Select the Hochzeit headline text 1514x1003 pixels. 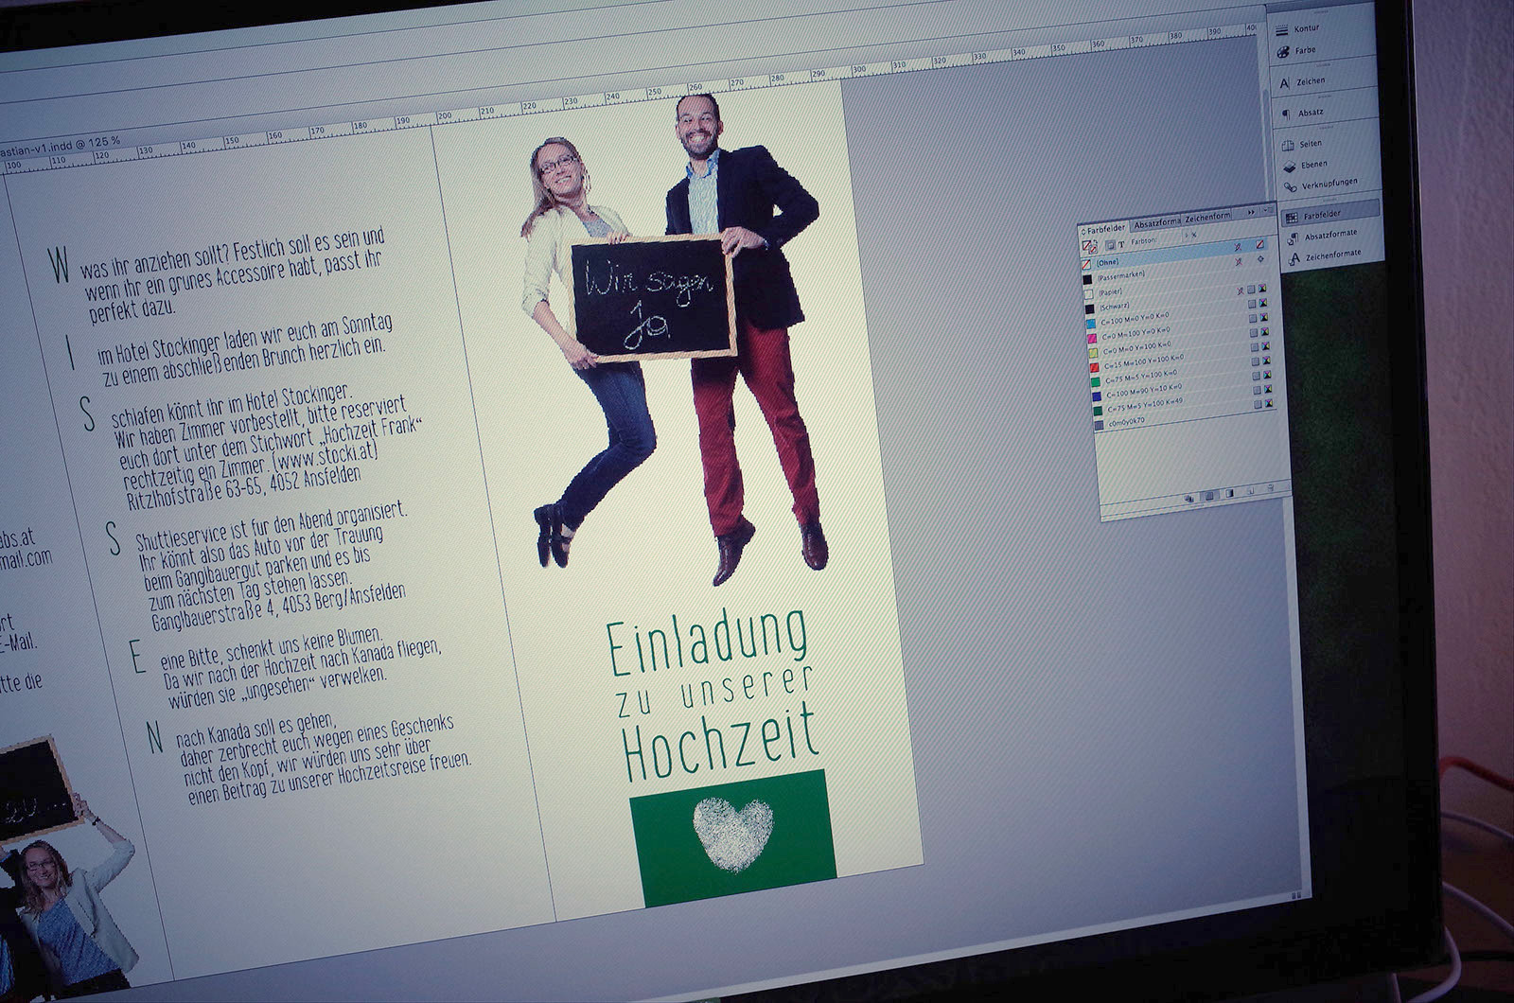tap(720, 745)
